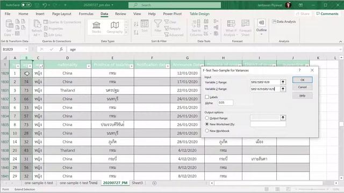
Task: Click Edit Links command
Action: 53,35
